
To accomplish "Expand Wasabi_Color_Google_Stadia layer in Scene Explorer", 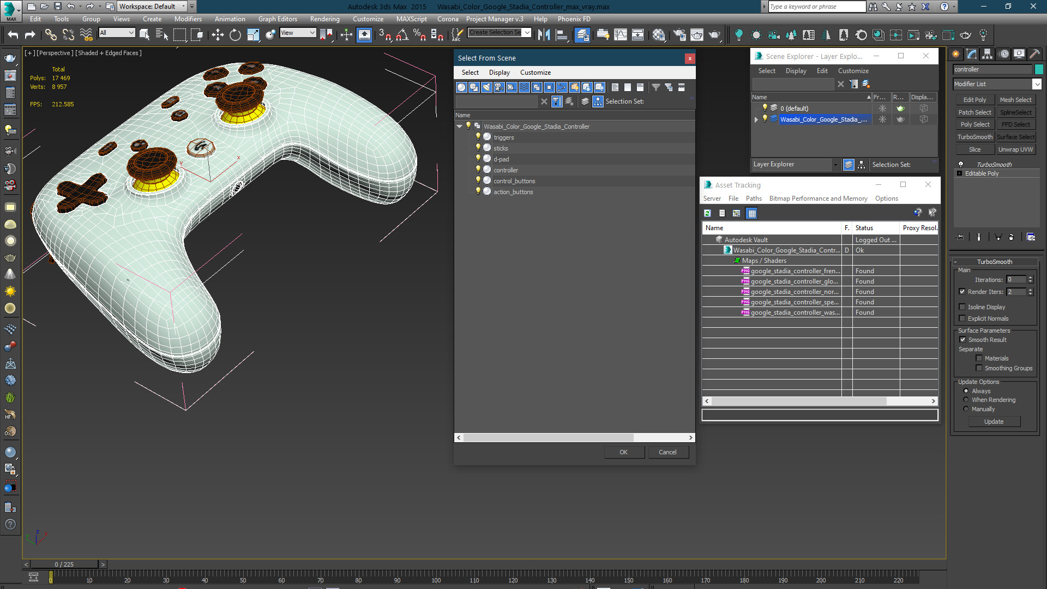I will tap(756, 119).
